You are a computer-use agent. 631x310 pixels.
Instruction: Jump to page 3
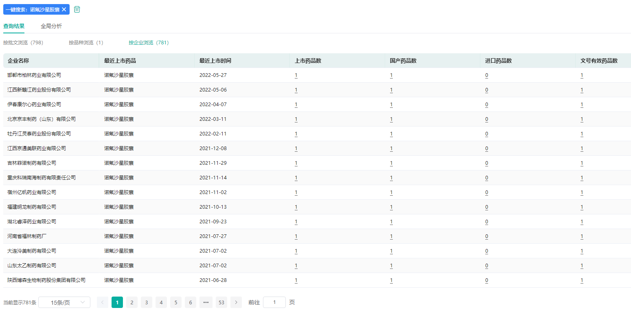point(147,302)
